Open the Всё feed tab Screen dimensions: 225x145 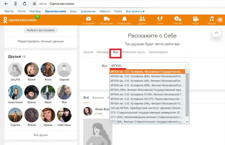pos(86,98)
